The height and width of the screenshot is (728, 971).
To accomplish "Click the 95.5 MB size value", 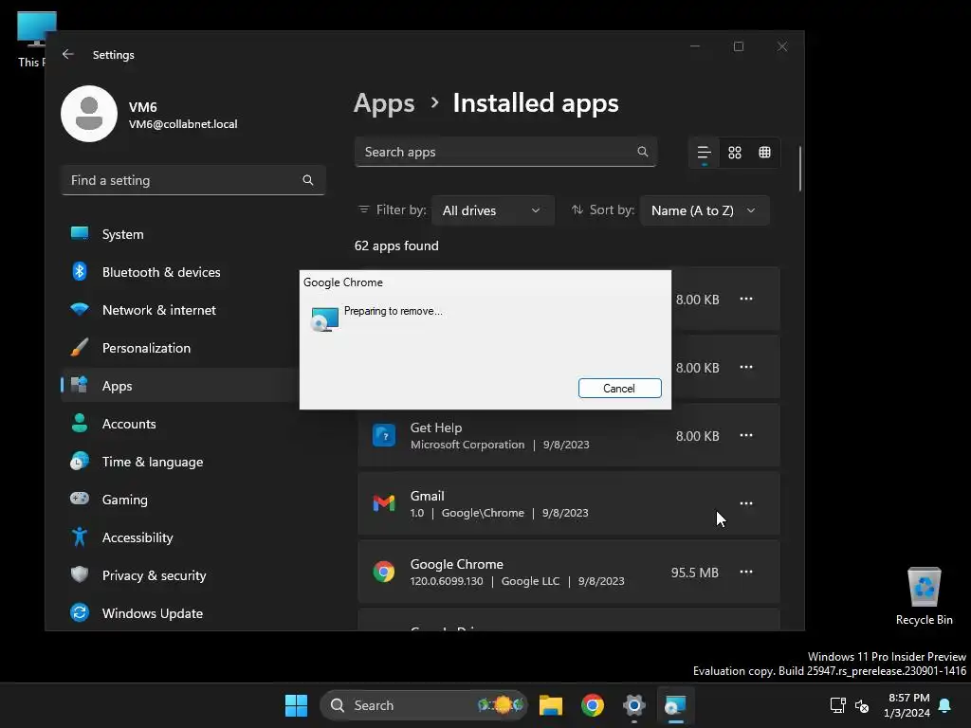I will tap(695, 572).
